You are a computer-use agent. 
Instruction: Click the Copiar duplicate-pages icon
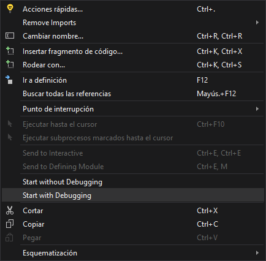tap(10, 224)
